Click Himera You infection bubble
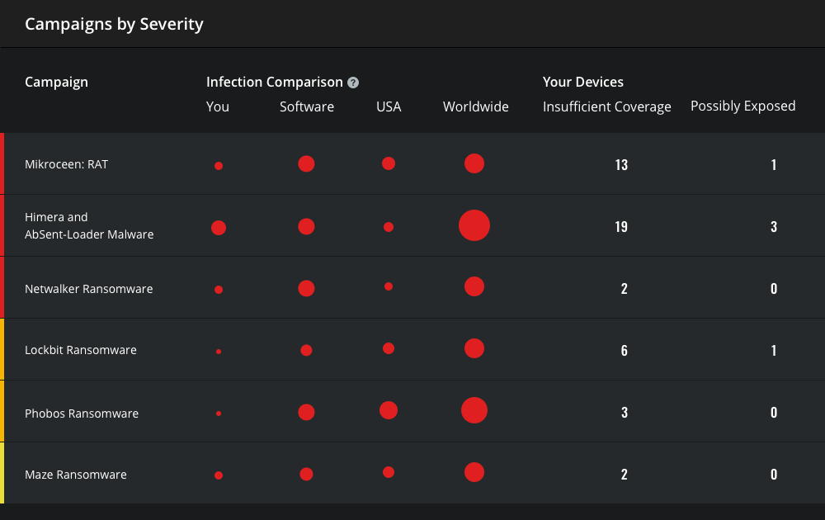Image resolution: width=825 pixels, height=520 pixels. click(219, 227)
